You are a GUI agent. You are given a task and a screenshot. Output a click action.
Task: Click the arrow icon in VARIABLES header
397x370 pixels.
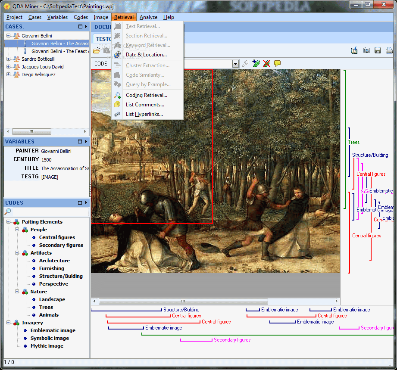click(x=86, y=141)
